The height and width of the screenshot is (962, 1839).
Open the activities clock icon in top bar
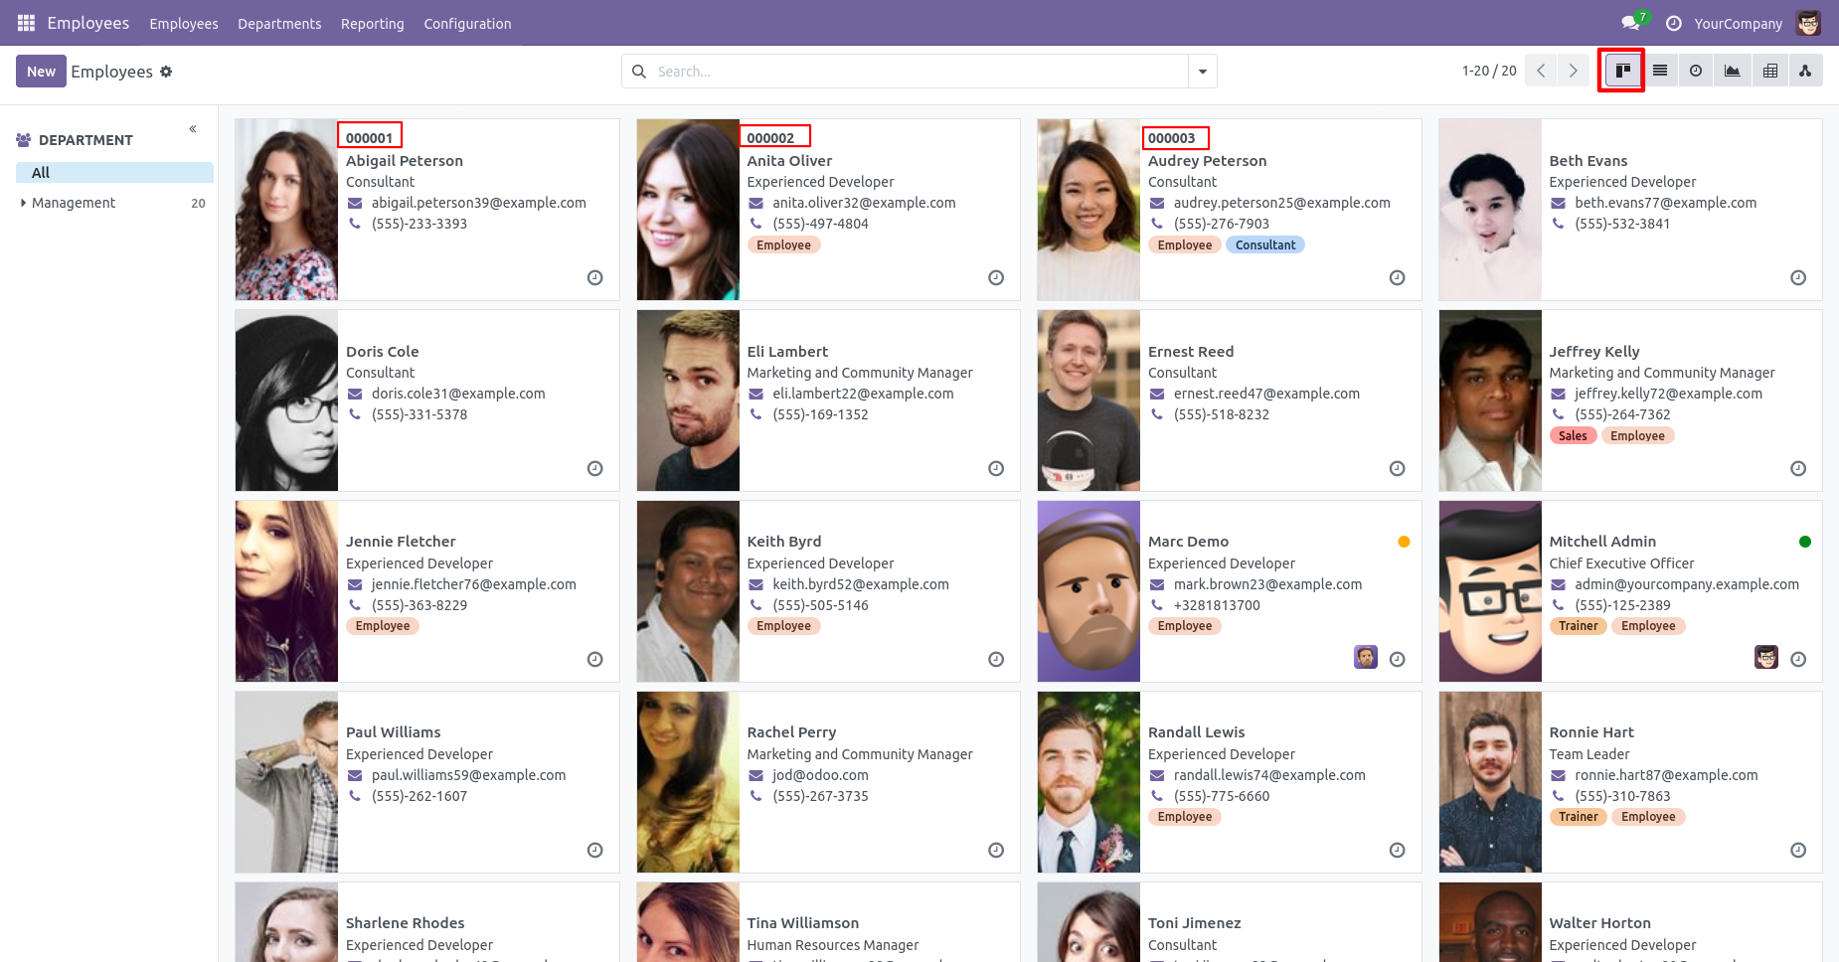(x=1674, y=23)
